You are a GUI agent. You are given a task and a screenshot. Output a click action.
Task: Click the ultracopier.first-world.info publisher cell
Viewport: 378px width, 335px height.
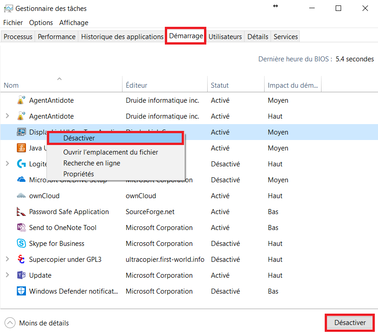[165, 260]
